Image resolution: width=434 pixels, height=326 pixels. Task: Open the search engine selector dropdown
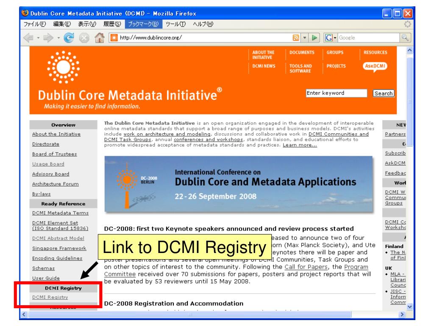coord(335,38)
